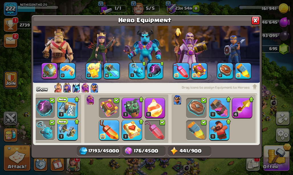Filter equipment by Minion Prince
The width and height of the screenshot is (293, 175).
coord(76,88)
